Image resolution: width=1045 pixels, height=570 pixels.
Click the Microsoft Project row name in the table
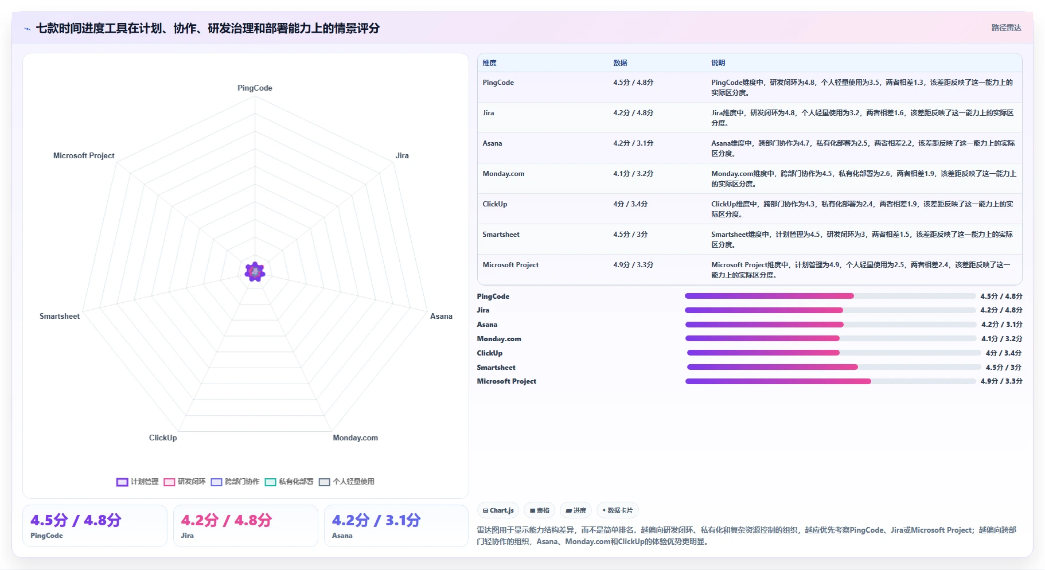[510, 265]
